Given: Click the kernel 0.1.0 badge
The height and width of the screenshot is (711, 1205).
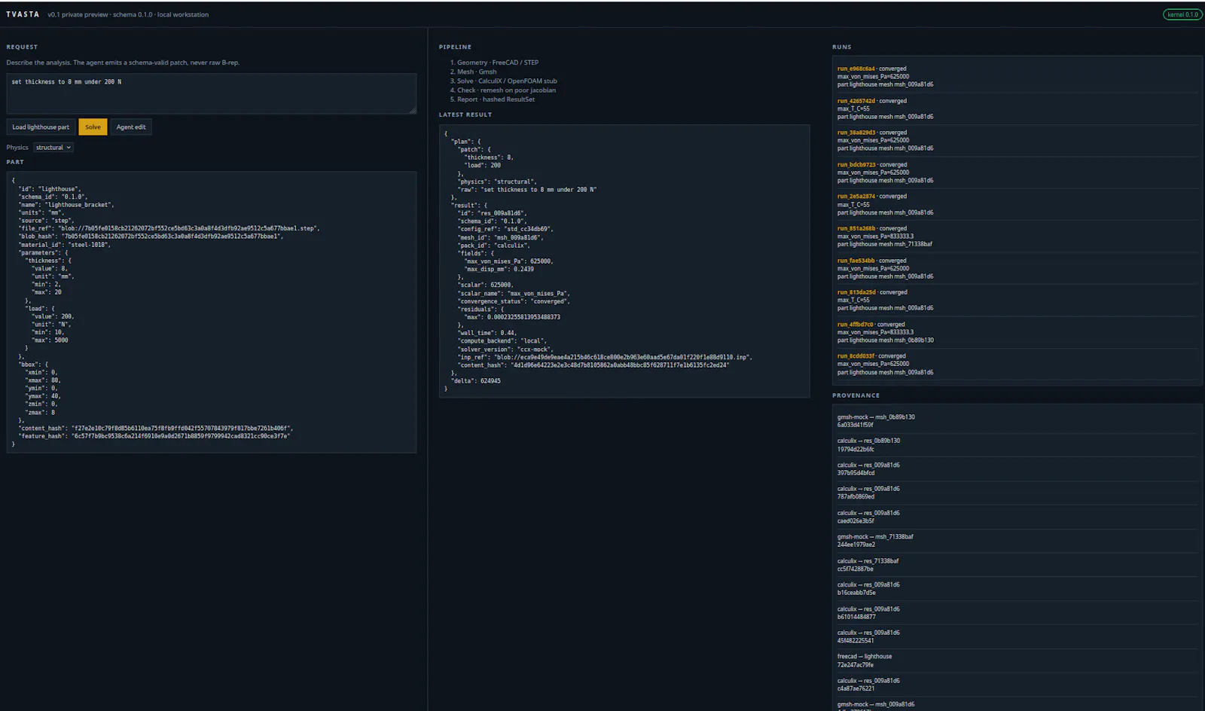Looking at the screenshot, I should pyautogui.click(x=1182, y=14).
